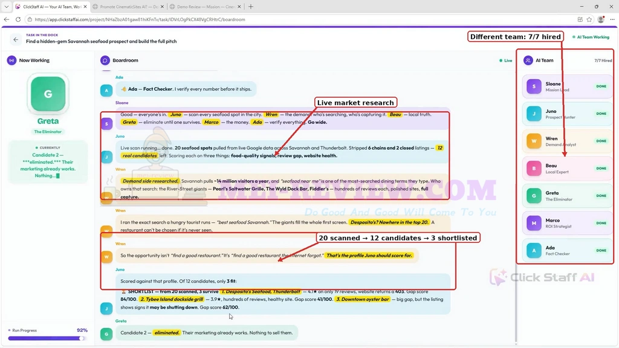Image resolution: width=619 pixels, height=348 pixels.
Task: Select Sloane Mission Lead team card
Action: [x=567, y=86]
